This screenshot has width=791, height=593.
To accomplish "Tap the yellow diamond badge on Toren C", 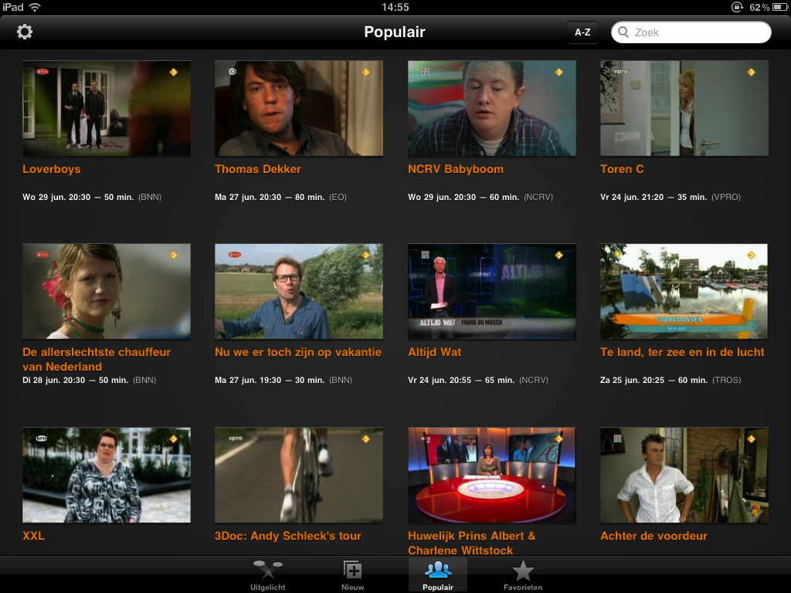I will tap(751, 72).
